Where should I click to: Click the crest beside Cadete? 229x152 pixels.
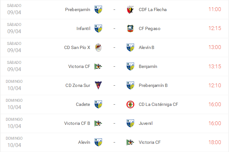(98, 104)
